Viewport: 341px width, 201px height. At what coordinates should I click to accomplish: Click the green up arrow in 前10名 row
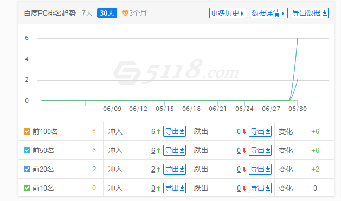(x=158, y=188)
